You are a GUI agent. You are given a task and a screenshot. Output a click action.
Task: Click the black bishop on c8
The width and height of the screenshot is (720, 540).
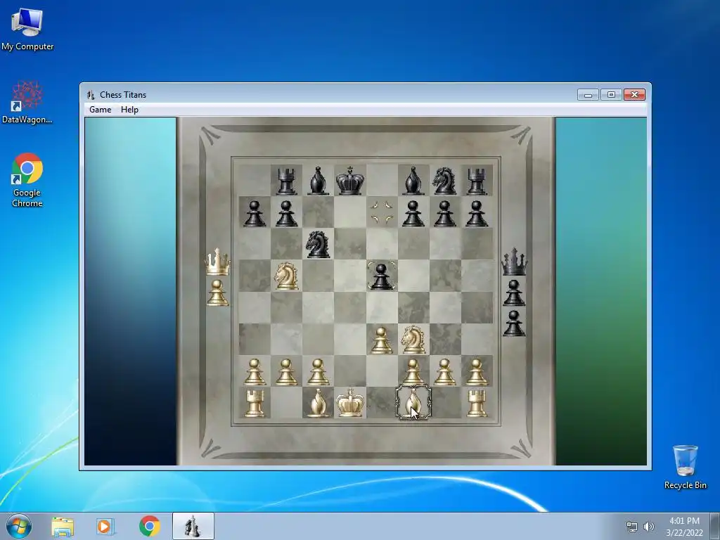point(319,181)
